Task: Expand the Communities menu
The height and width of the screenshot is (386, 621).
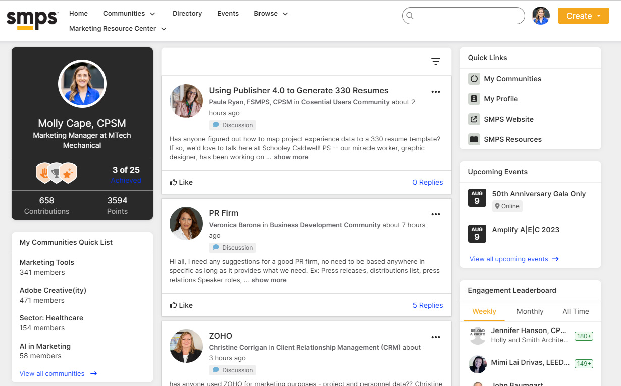Action: point(129,14)
